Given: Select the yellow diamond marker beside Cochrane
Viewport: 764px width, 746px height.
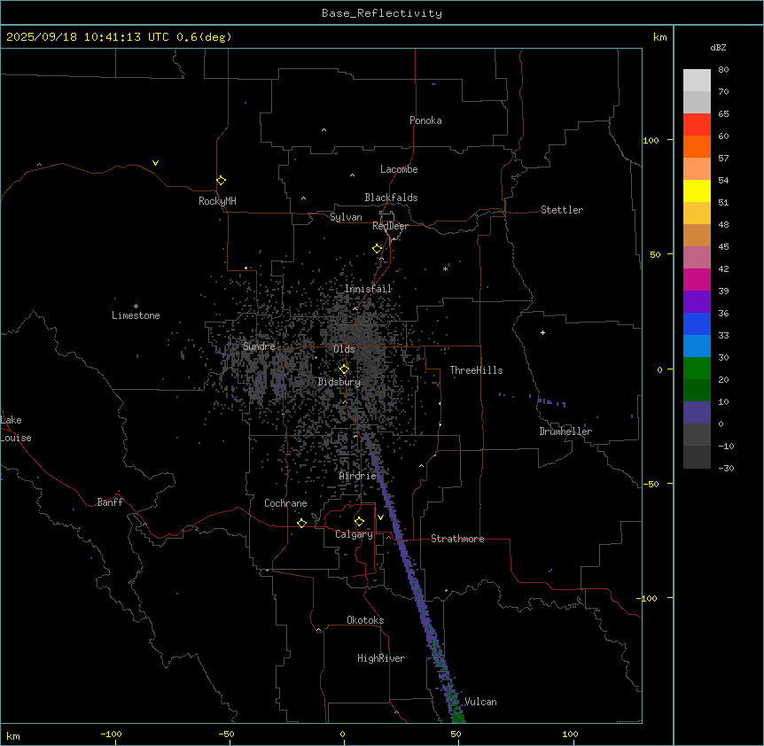Looking at the screenshot, I should tap(301, 523).
